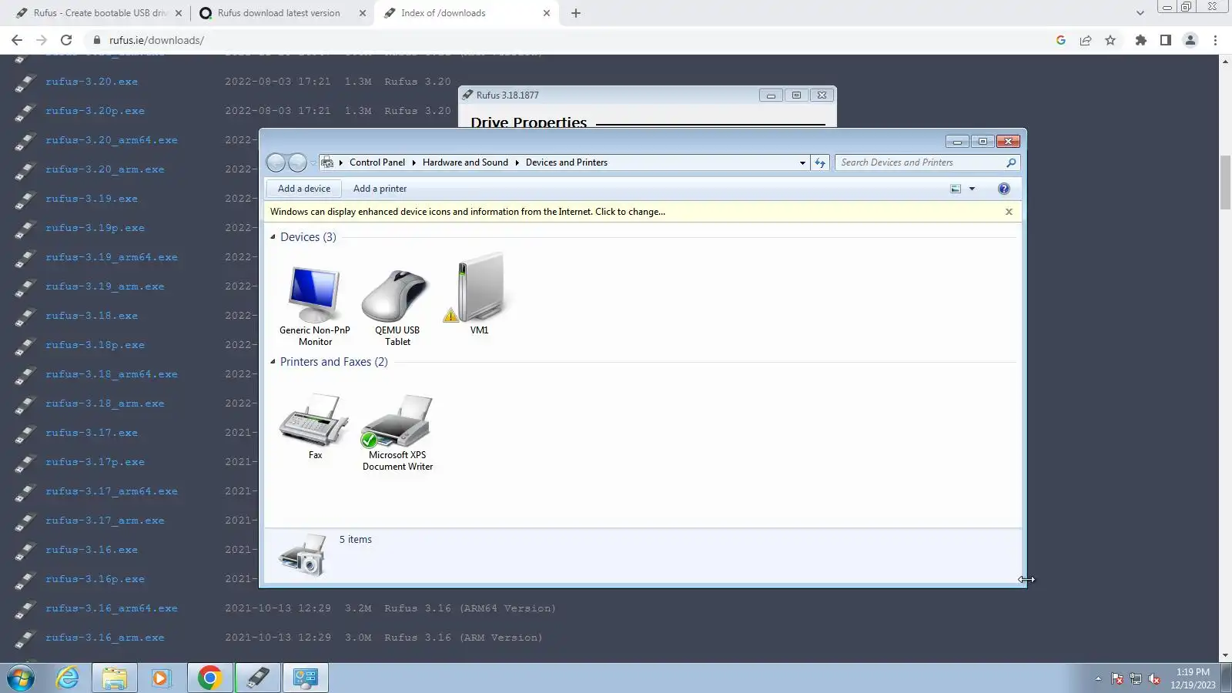Screen dimensions: 1232x693
Task: Dismiss the yellow information bar
Action: pyautogui.click(x=1009, y=212)
